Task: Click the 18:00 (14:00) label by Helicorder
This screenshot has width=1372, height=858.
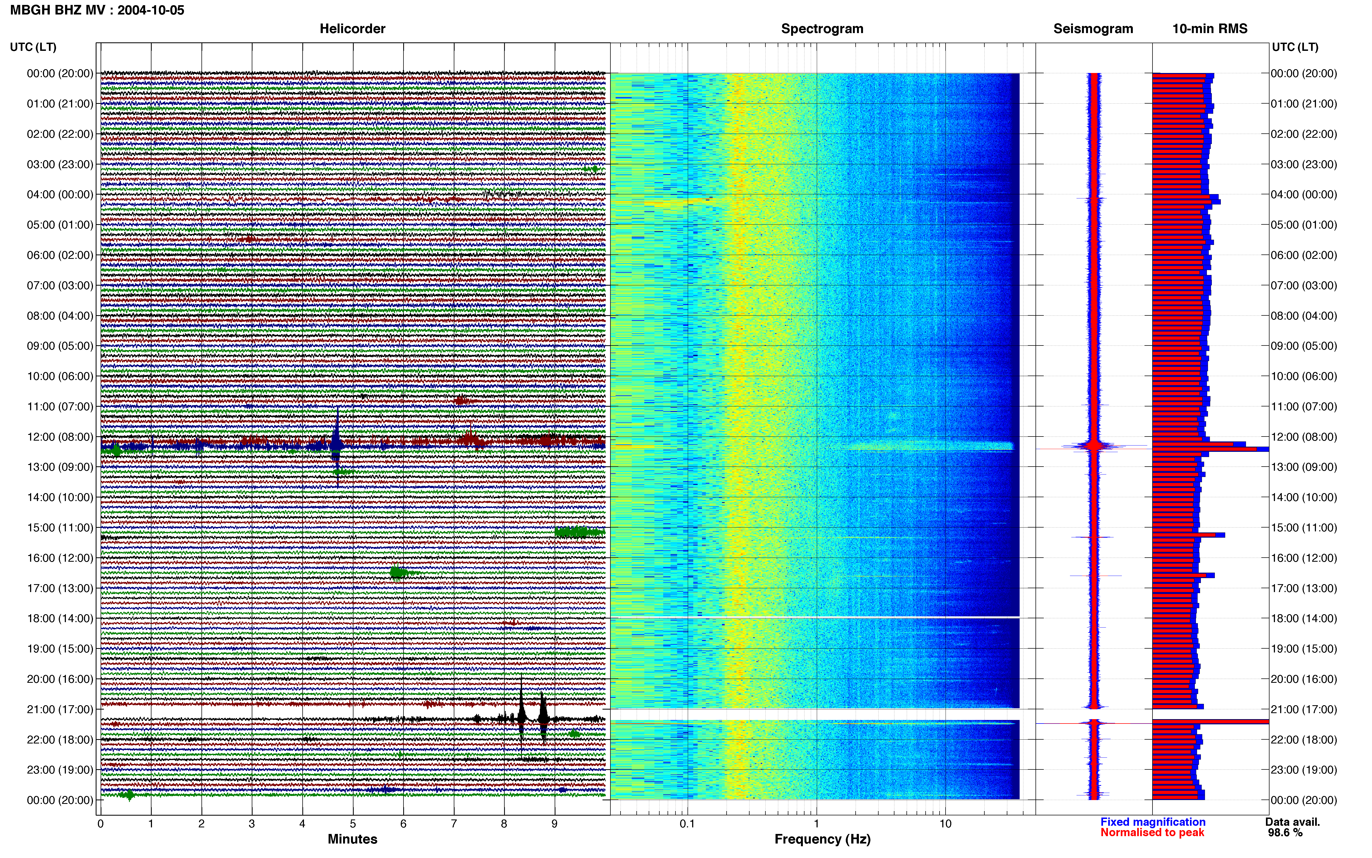Action: tap(60, 619)
